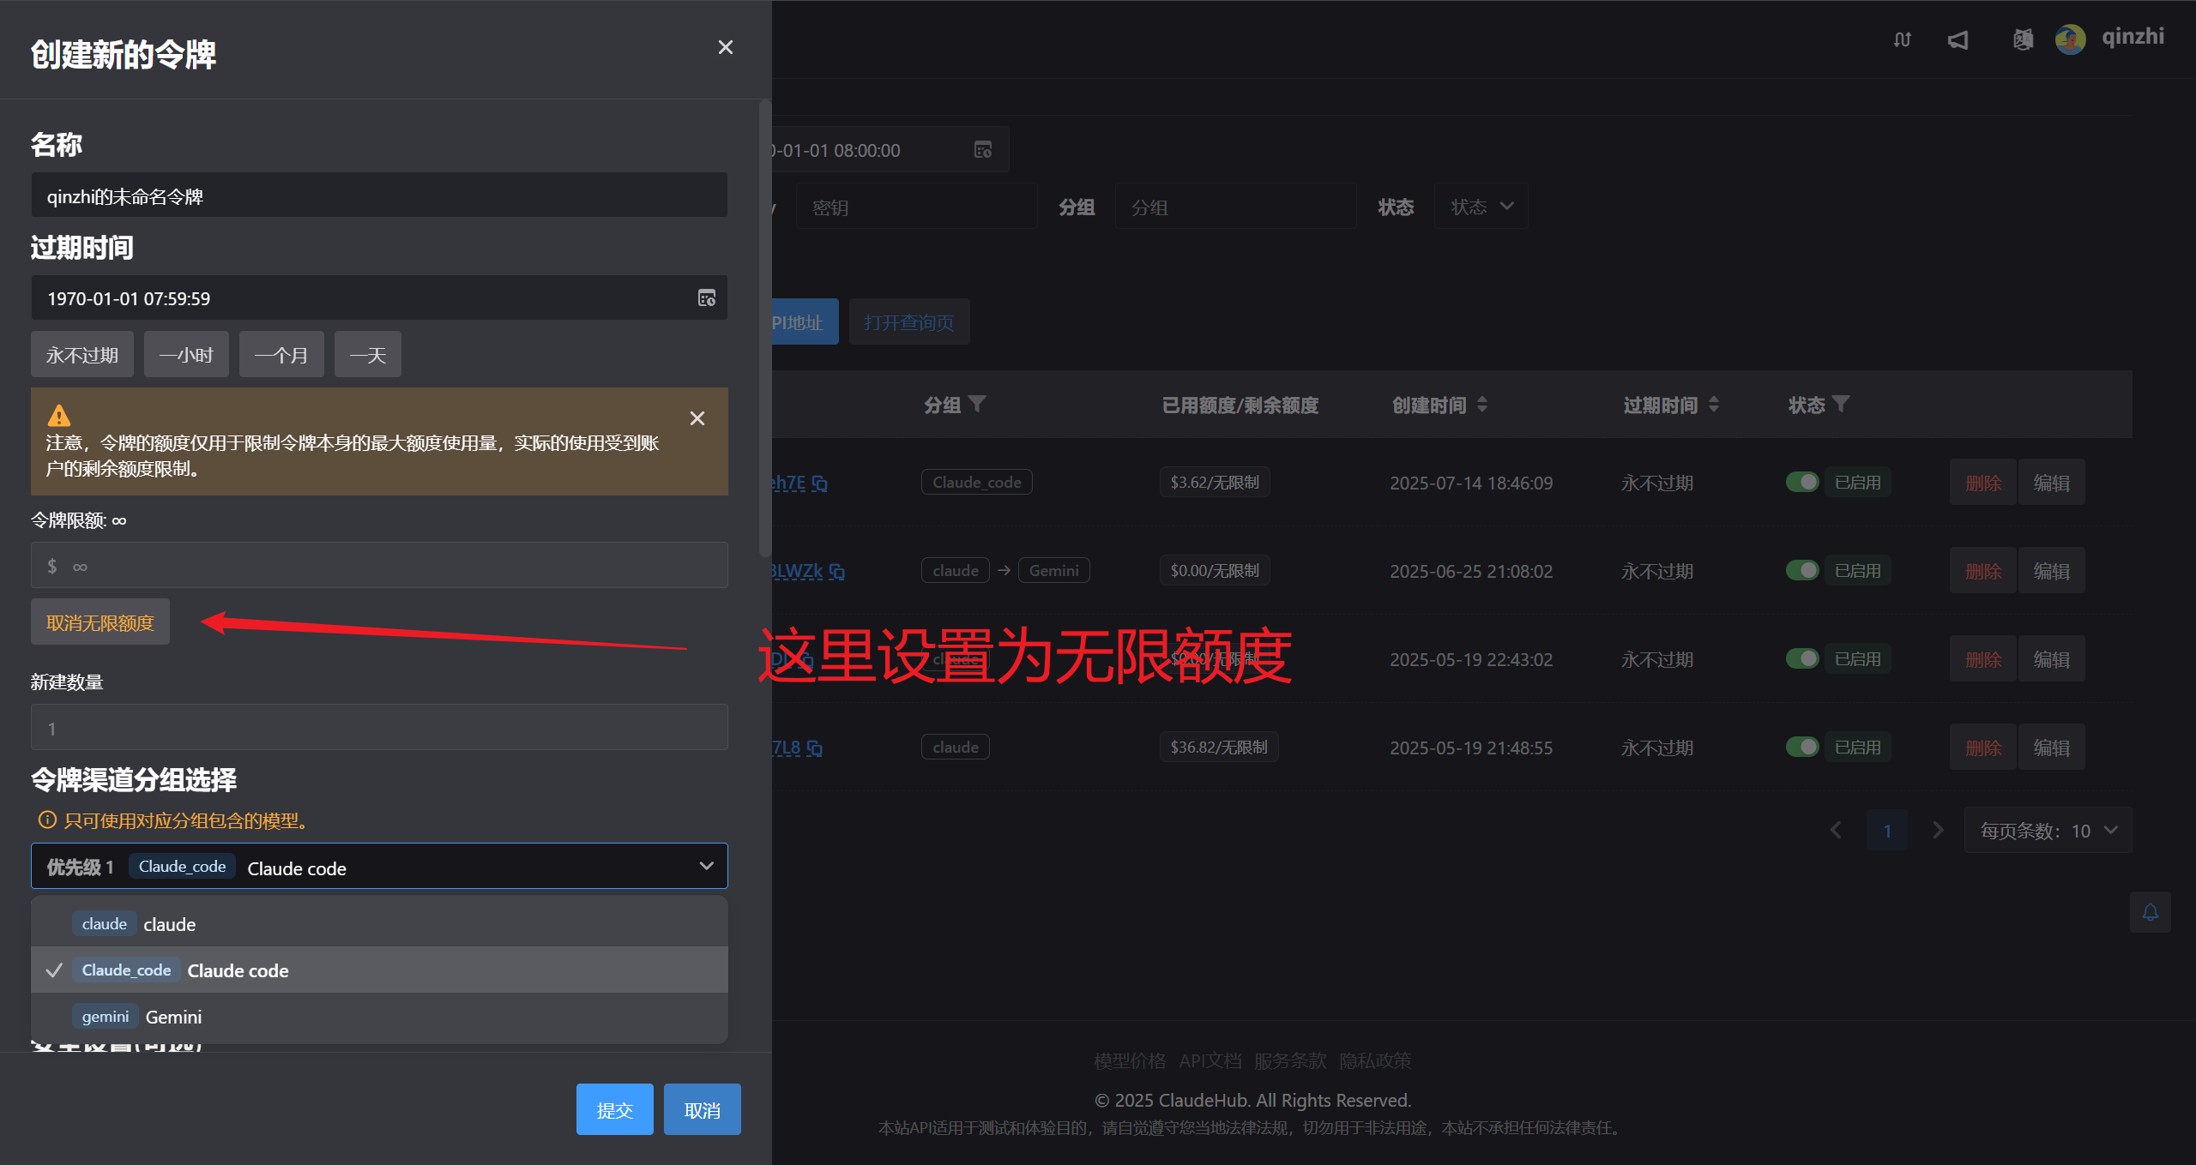Submit the new token with 提交

point(614,1108)
